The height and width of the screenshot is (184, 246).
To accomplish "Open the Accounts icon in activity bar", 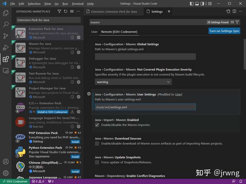I will pos(6,162).
